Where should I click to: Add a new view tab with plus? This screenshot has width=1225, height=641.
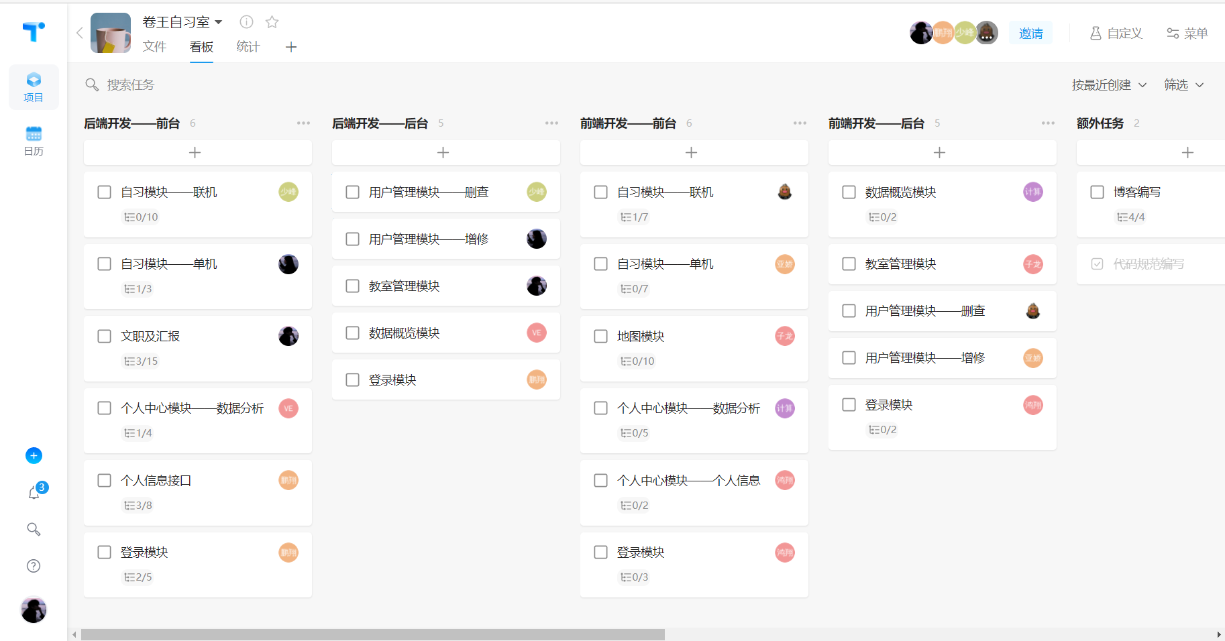(x=291, y=47)
